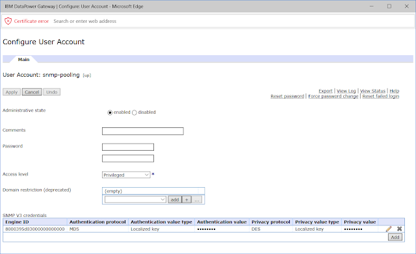This screenshot has width=416, height=254.
Task: Open the Export link
Action: [x=325, y=91]
